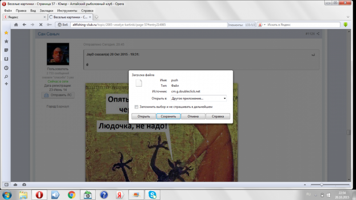Viewport: 356px width, 200px height.
Task: Click the password wand key icon
Action: (x=49, y=25)
